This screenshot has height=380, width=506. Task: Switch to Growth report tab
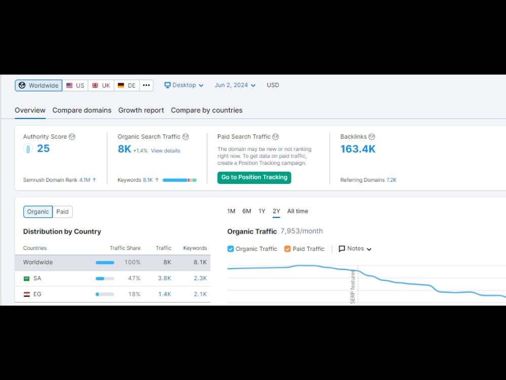pyautogui.click(x=141, y=110)
